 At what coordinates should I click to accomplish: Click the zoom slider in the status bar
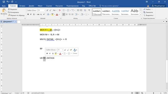pos(153,93)
